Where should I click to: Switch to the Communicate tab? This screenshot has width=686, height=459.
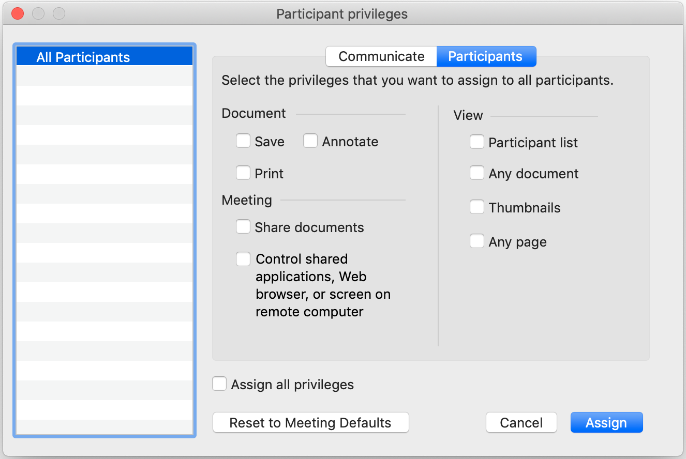click(381, 56)
